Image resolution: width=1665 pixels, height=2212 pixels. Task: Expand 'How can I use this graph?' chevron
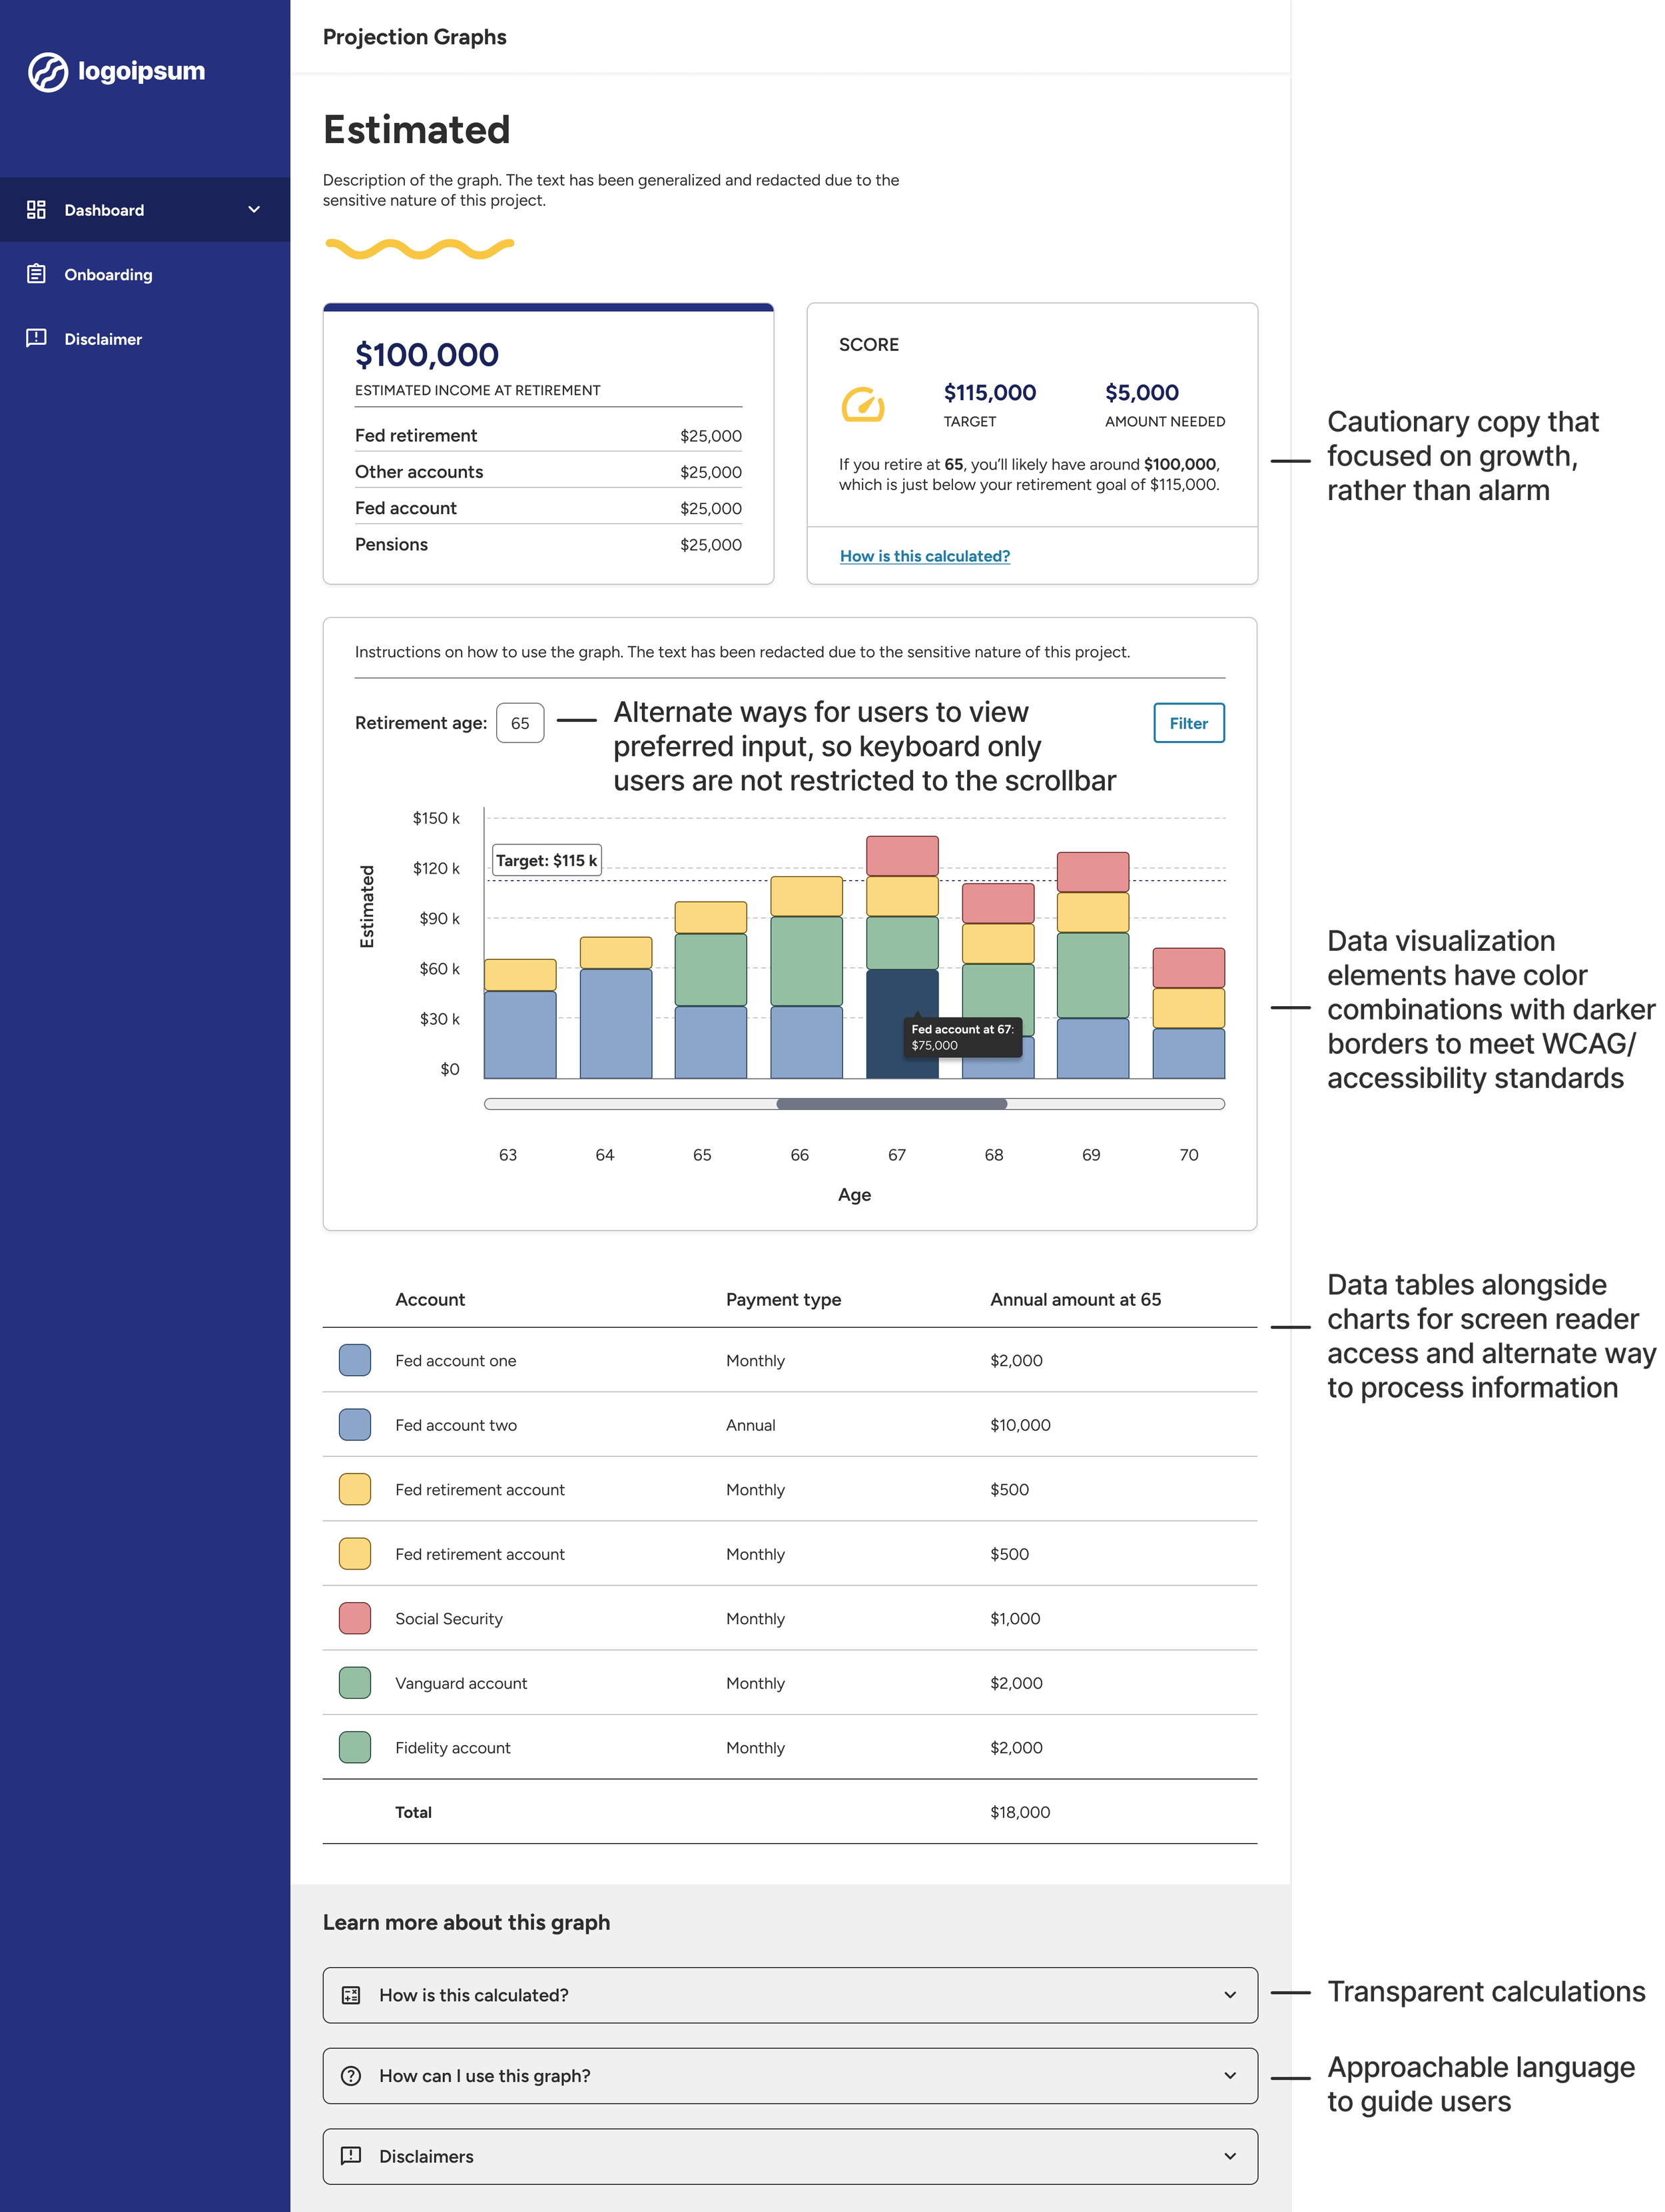click(x=1230, y=2076)
